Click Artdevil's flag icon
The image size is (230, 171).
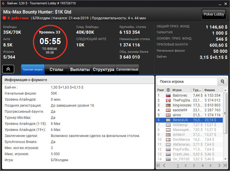pos(168,135)
